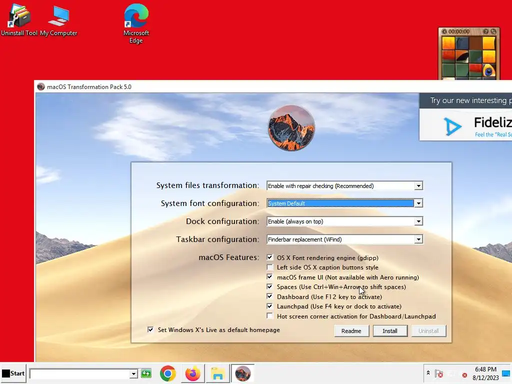Select the macOS Transformation Pack taskbar icon
The width and height of the screenshot is (512, 384).
(x=242, y=373)
